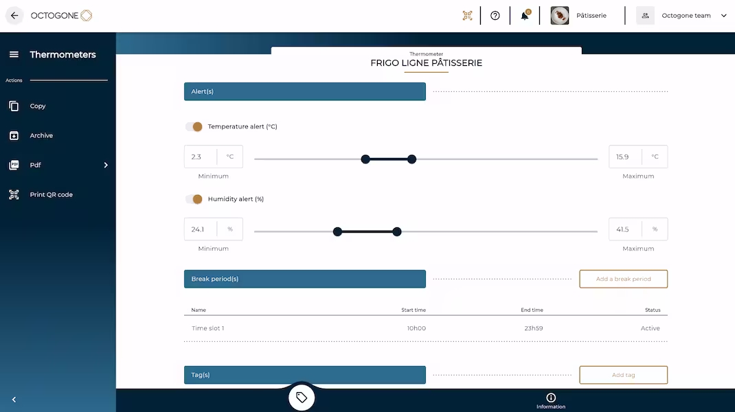Disable the Temperature alert toggle
The height and width of the screenshot is (412, 735).
(x=194, y=126)
